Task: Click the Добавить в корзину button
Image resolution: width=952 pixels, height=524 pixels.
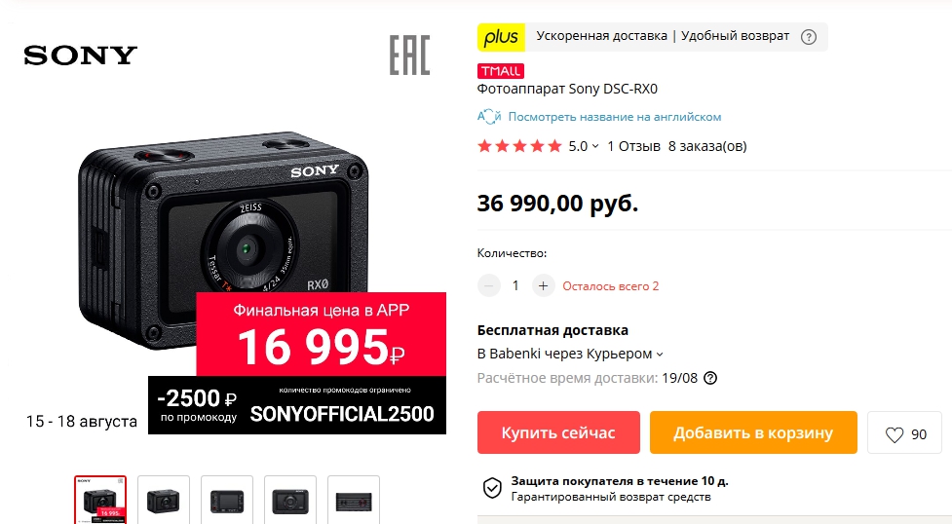Action: [753, 432]
